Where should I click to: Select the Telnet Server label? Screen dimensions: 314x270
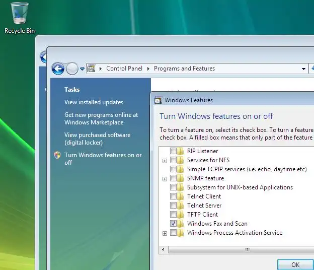[204, 205]
